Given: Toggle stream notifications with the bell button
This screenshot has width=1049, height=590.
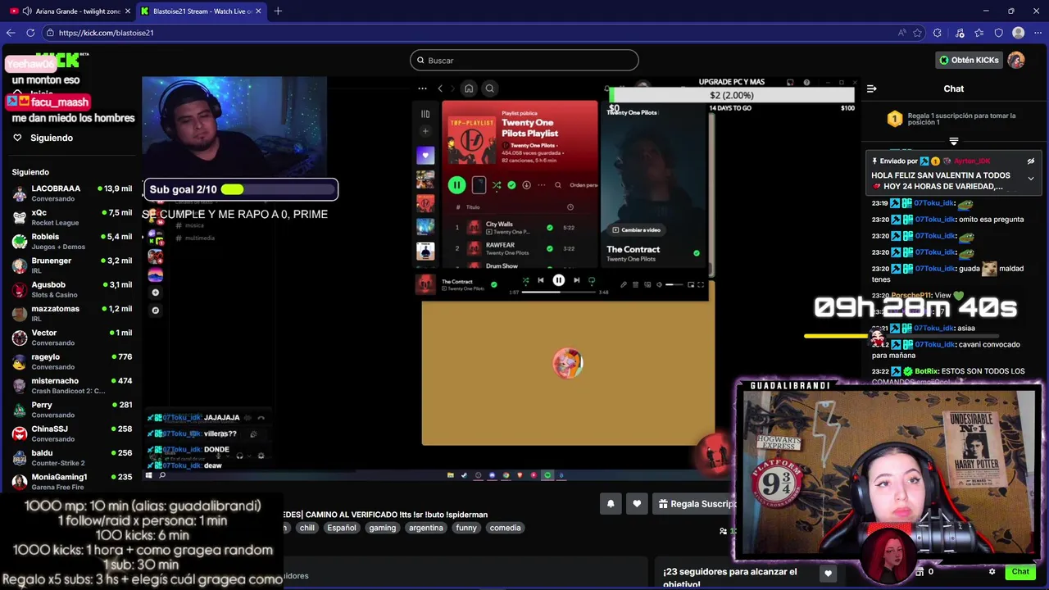Looking at the screenshot, I should (611, 504).
